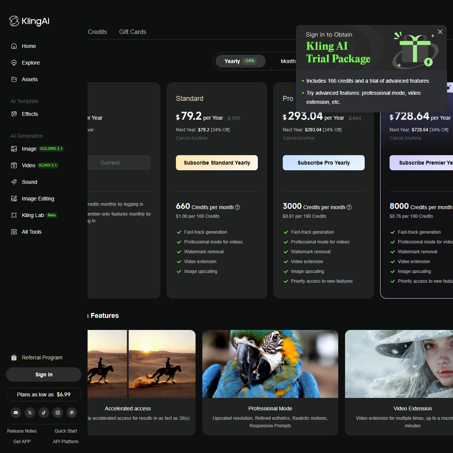This screenshot has height=453, width=453.
Task: Click Subscribe Standard Yearly button
Action: click(x=217, y=163)
